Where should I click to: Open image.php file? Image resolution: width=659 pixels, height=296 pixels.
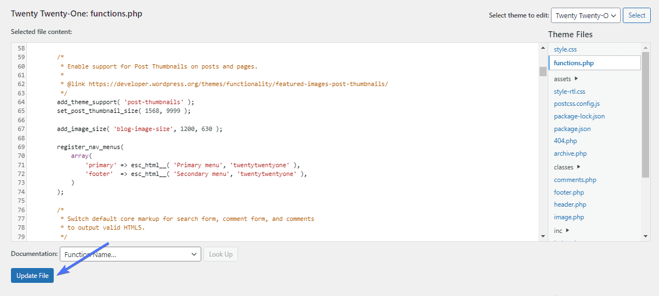point(569,217)
